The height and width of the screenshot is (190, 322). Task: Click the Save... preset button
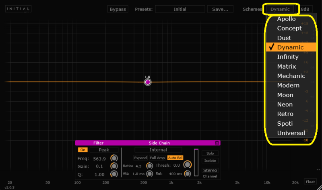[220, 9]
